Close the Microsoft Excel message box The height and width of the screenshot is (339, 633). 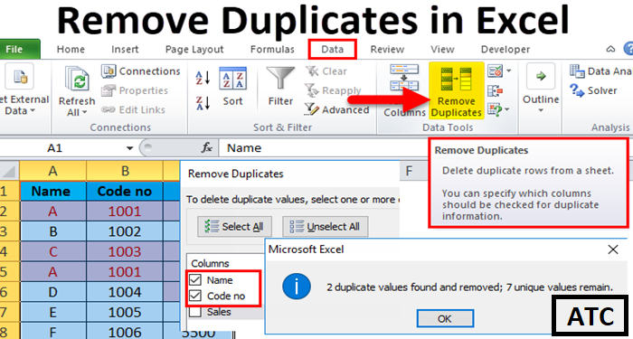tap(613, 250)
